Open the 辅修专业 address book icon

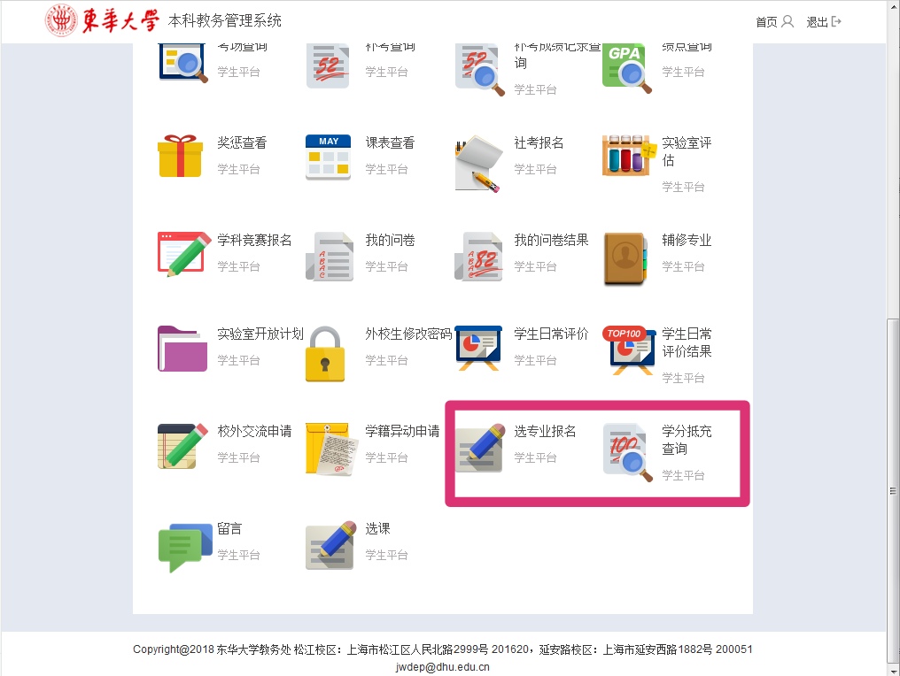pos(625,258)
